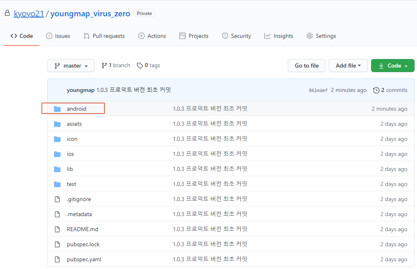The width and height of the screenshot is (417, 269).
Task: Click the folder icon beside icon
Action: pyautogui.click(x=57, y=139)
